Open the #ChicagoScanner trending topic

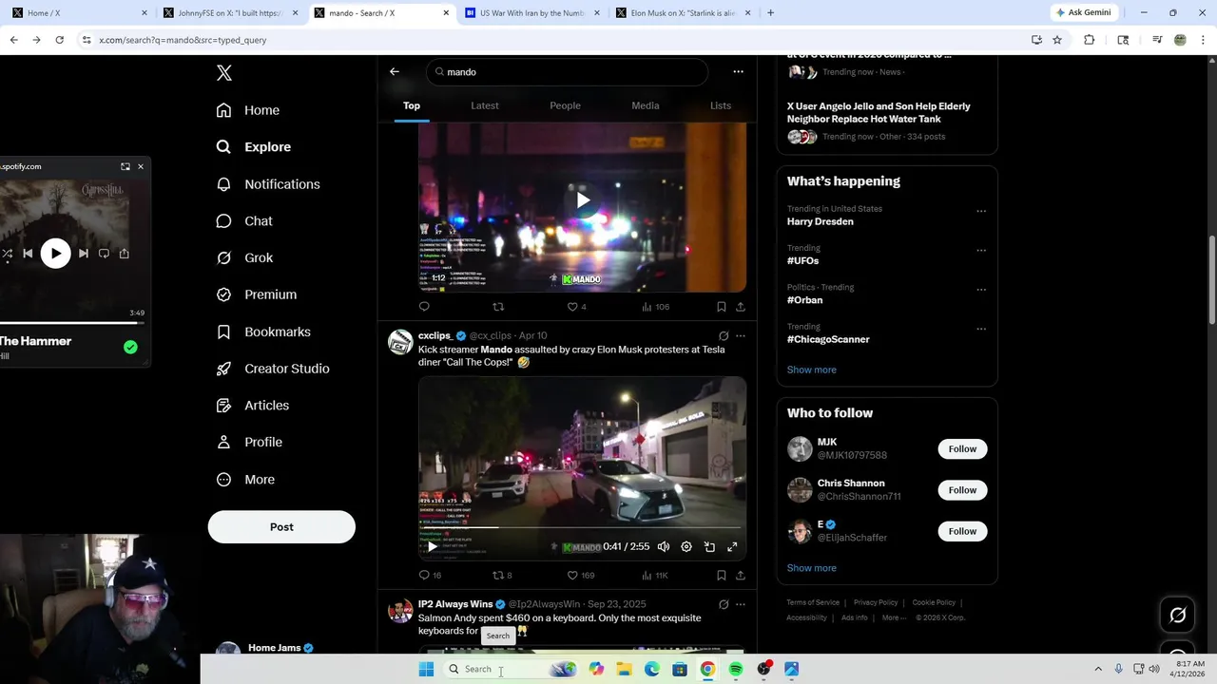828,339
